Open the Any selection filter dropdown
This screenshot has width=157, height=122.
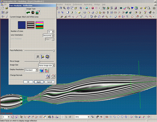(89, 117)
